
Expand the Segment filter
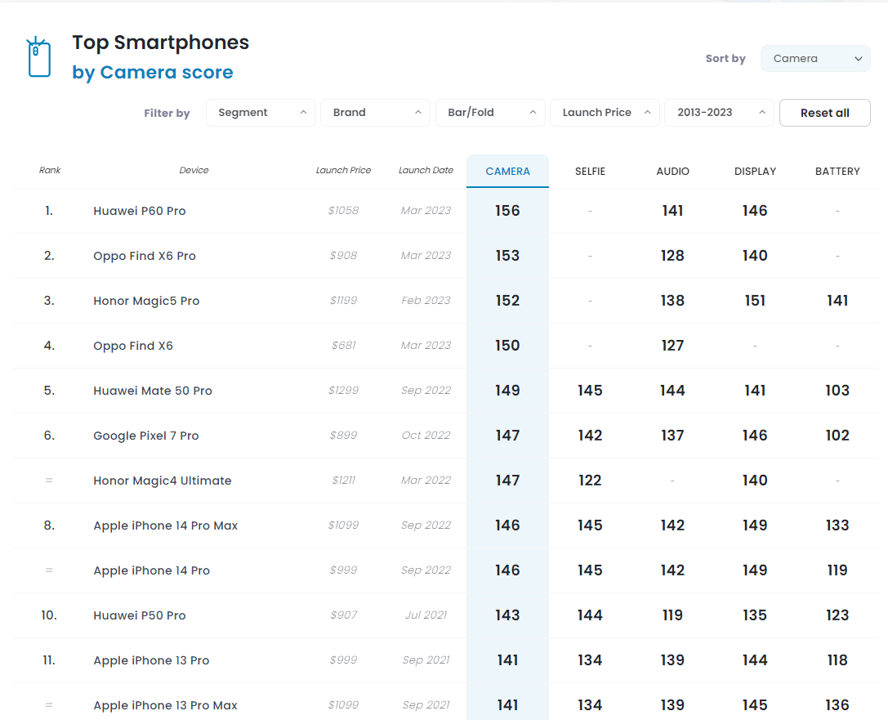click(261, 113)
